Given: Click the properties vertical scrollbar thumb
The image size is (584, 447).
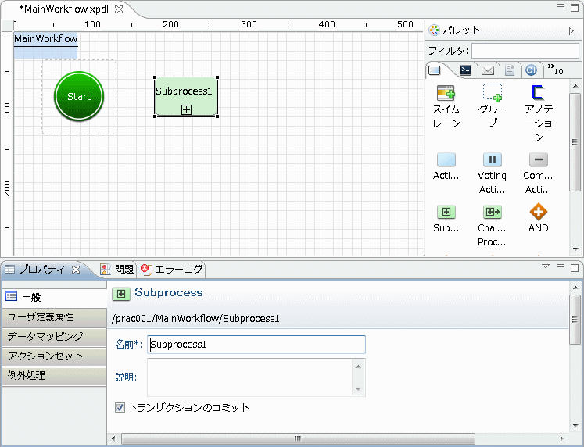Looking at the screenshot, I should point(575,320).
